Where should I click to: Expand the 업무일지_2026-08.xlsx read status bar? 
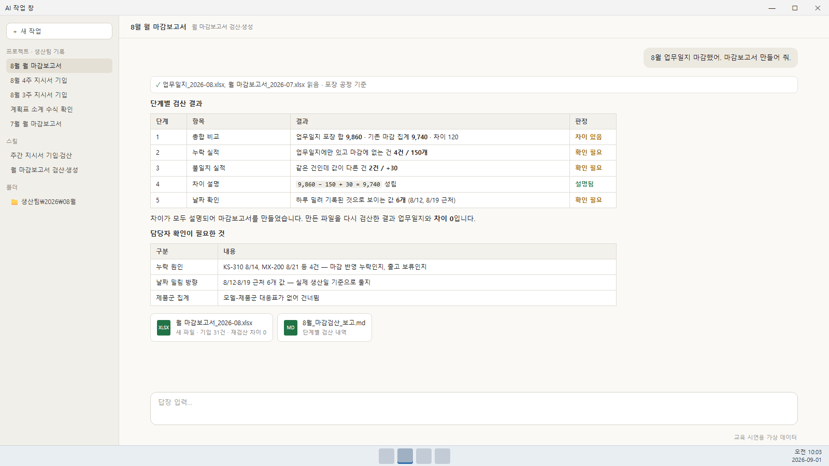pos(474,85)
